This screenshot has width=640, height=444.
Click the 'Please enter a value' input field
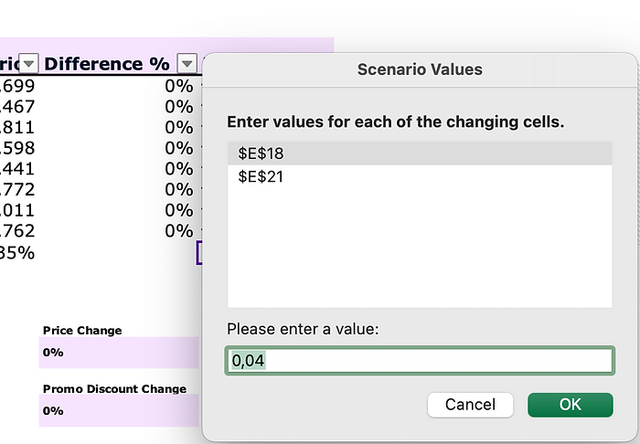419,361
